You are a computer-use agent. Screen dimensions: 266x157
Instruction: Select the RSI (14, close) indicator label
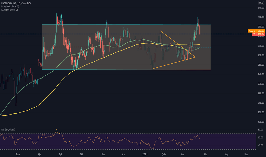click(x=8, y=130)
